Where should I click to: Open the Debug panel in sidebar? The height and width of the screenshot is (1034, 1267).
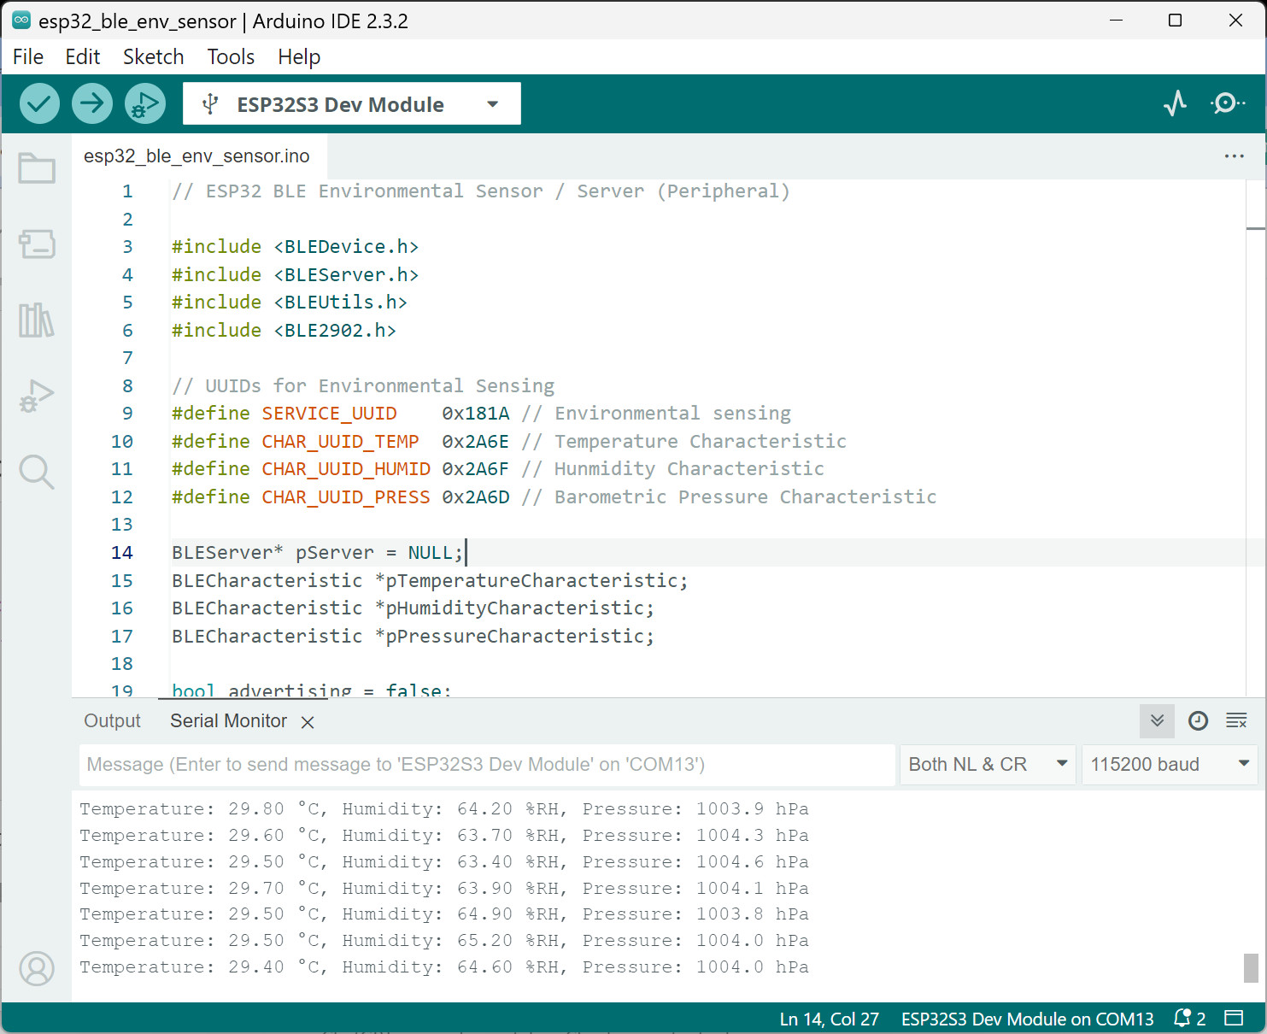click(37, 397)
